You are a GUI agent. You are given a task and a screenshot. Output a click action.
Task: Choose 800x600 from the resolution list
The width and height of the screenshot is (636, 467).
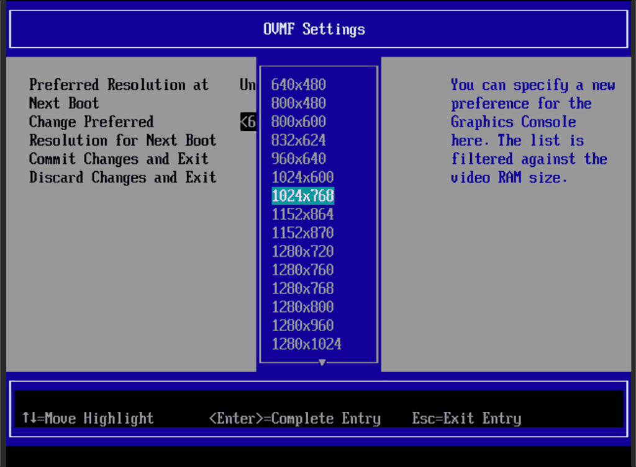pyautogui.click(x=299, y=122)
